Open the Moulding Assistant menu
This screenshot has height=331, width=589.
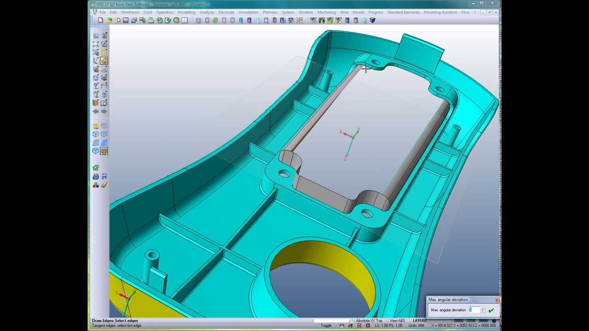440,12
